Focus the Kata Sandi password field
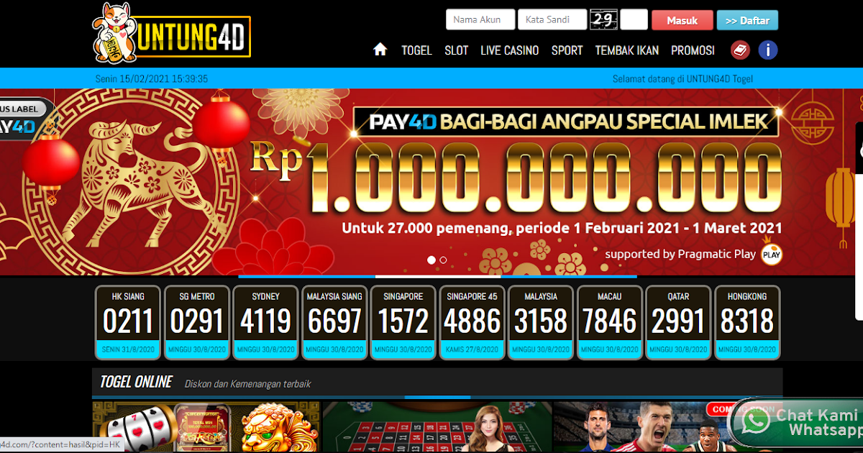863x453 pixels. [x=552, y=19]
